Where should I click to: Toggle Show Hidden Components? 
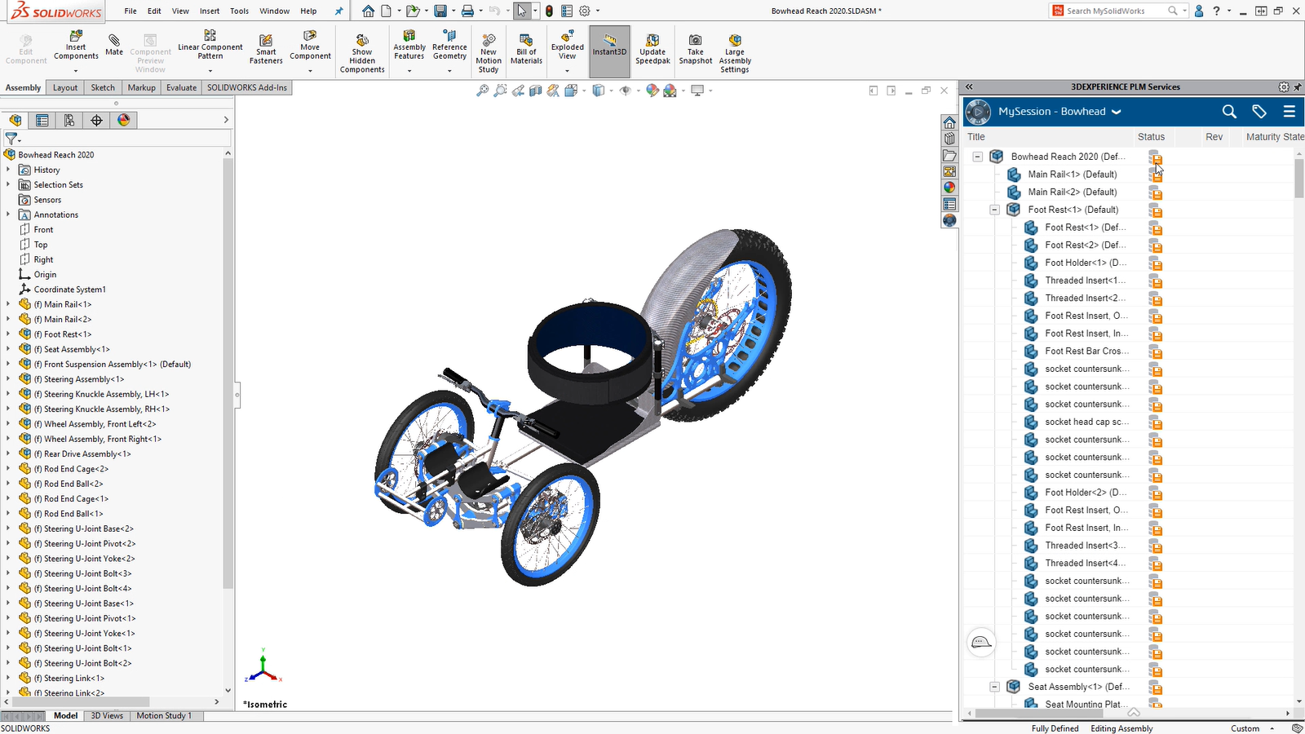pyautogui.click(x=361, y=49)
